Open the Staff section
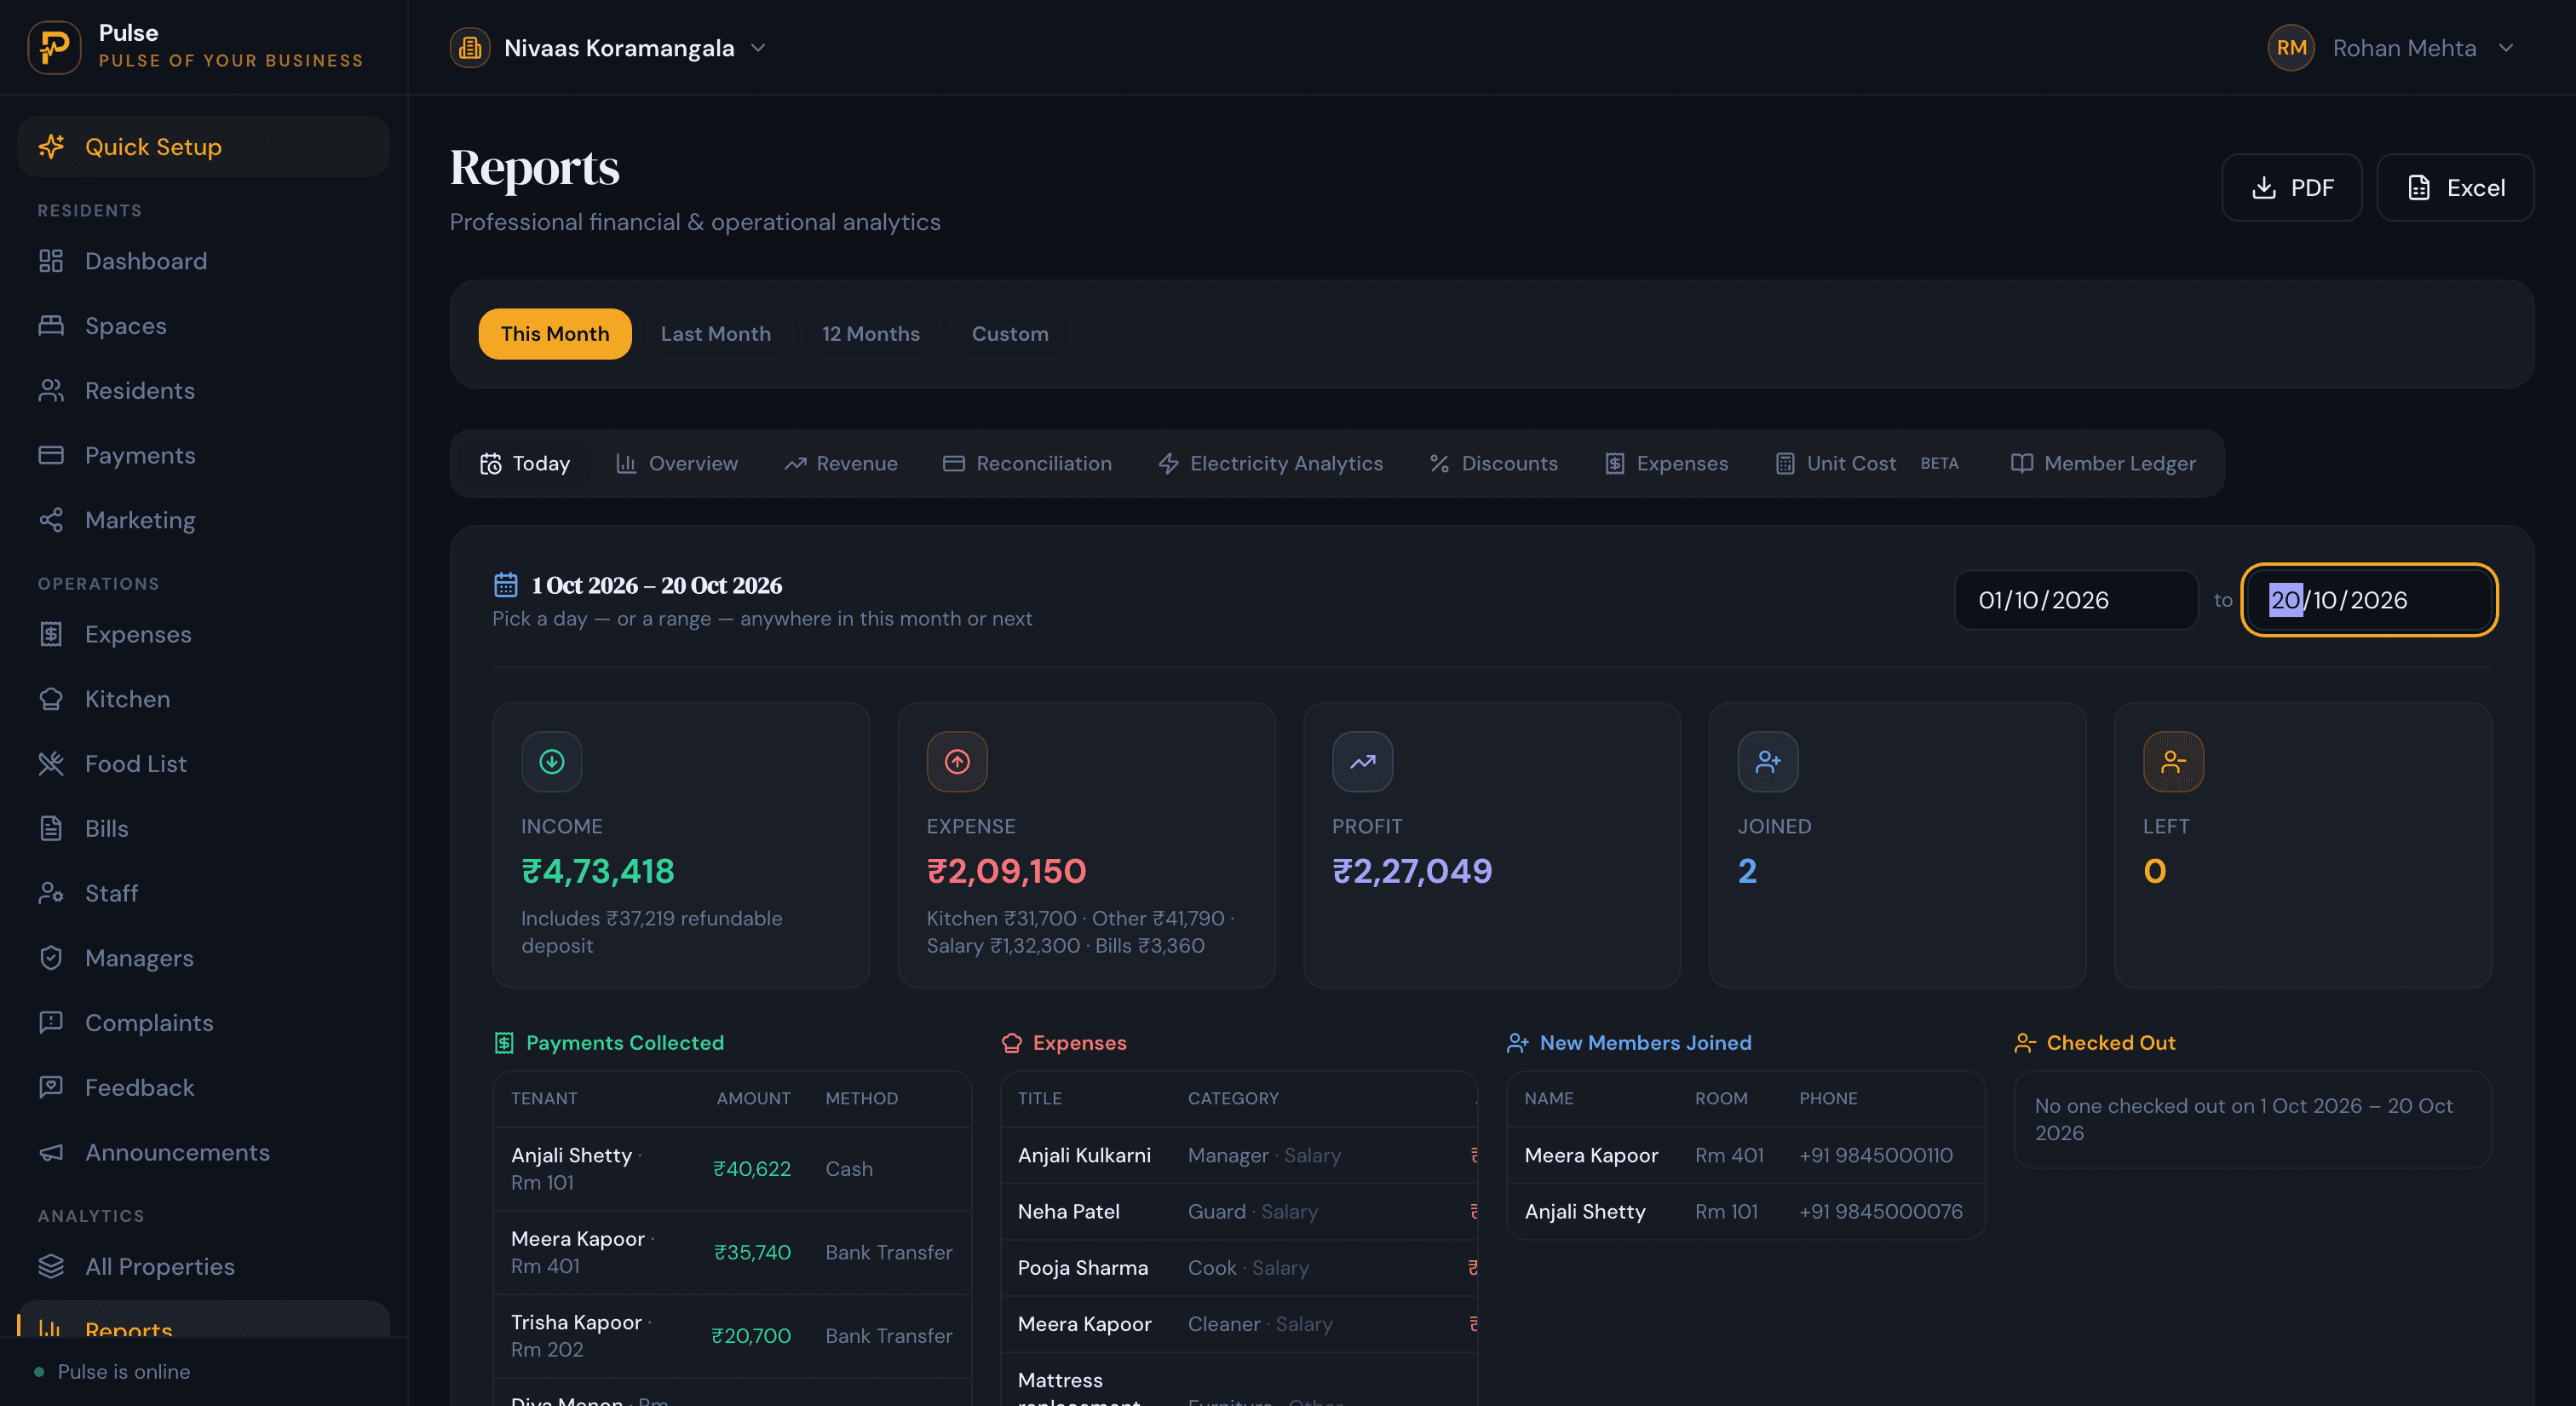 click(203, 893)
